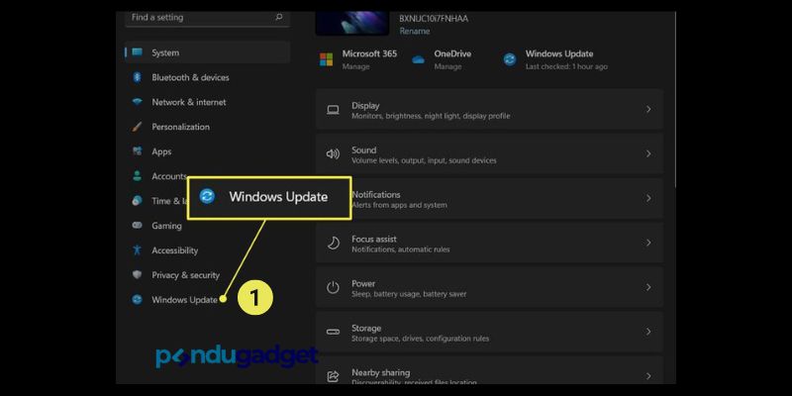Click the Network wifi icon in sidebar
The height and width of the screenshot is (396, 792).
137,102
